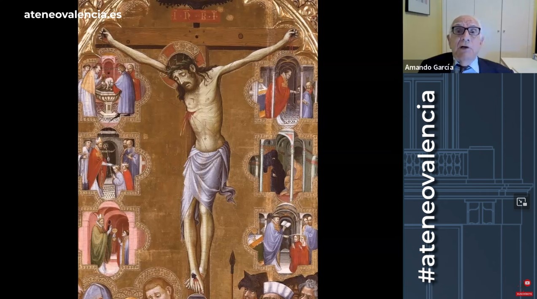537x299 pixels.
Task: Click the vertical #ateneovalencia hashtag
Action: pos(426,186)
